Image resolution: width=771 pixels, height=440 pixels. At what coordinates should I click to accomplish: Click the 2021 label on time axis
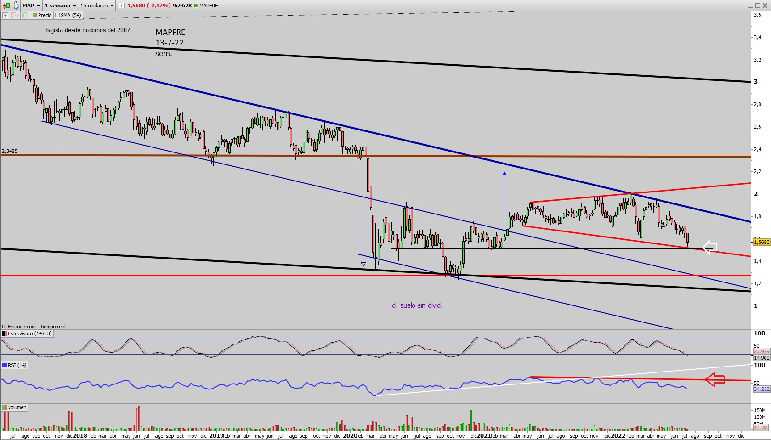point(483,436)
